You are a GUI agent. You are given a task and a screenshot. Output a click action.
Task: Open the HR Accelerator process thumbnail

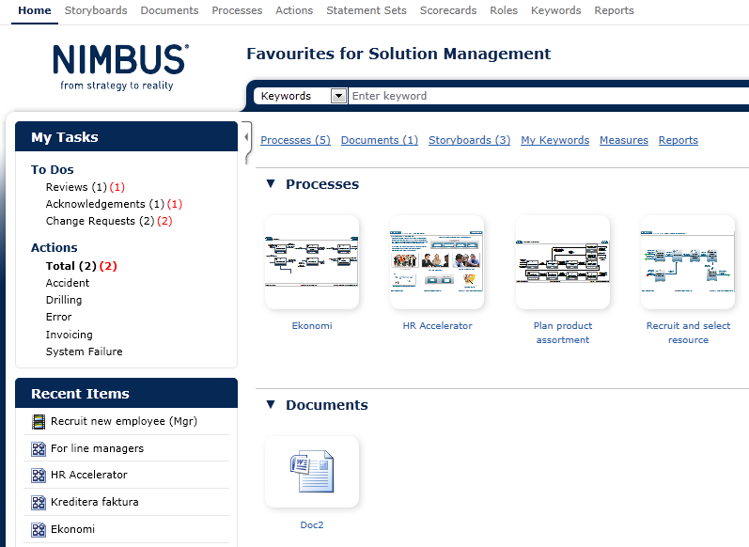tap(437, 262)
